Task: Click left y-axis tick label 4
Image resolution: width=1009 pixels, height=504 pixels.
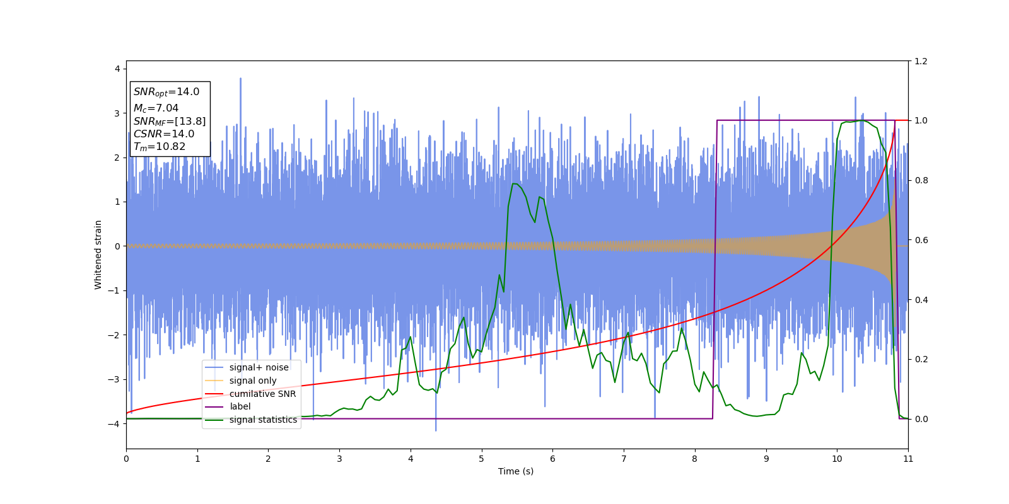Action: [x=117, y=69]
